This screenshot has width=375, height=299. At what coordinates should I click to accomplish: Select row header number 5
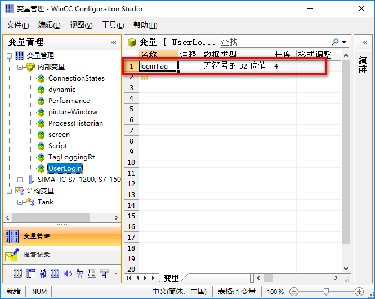pos(131,109)
